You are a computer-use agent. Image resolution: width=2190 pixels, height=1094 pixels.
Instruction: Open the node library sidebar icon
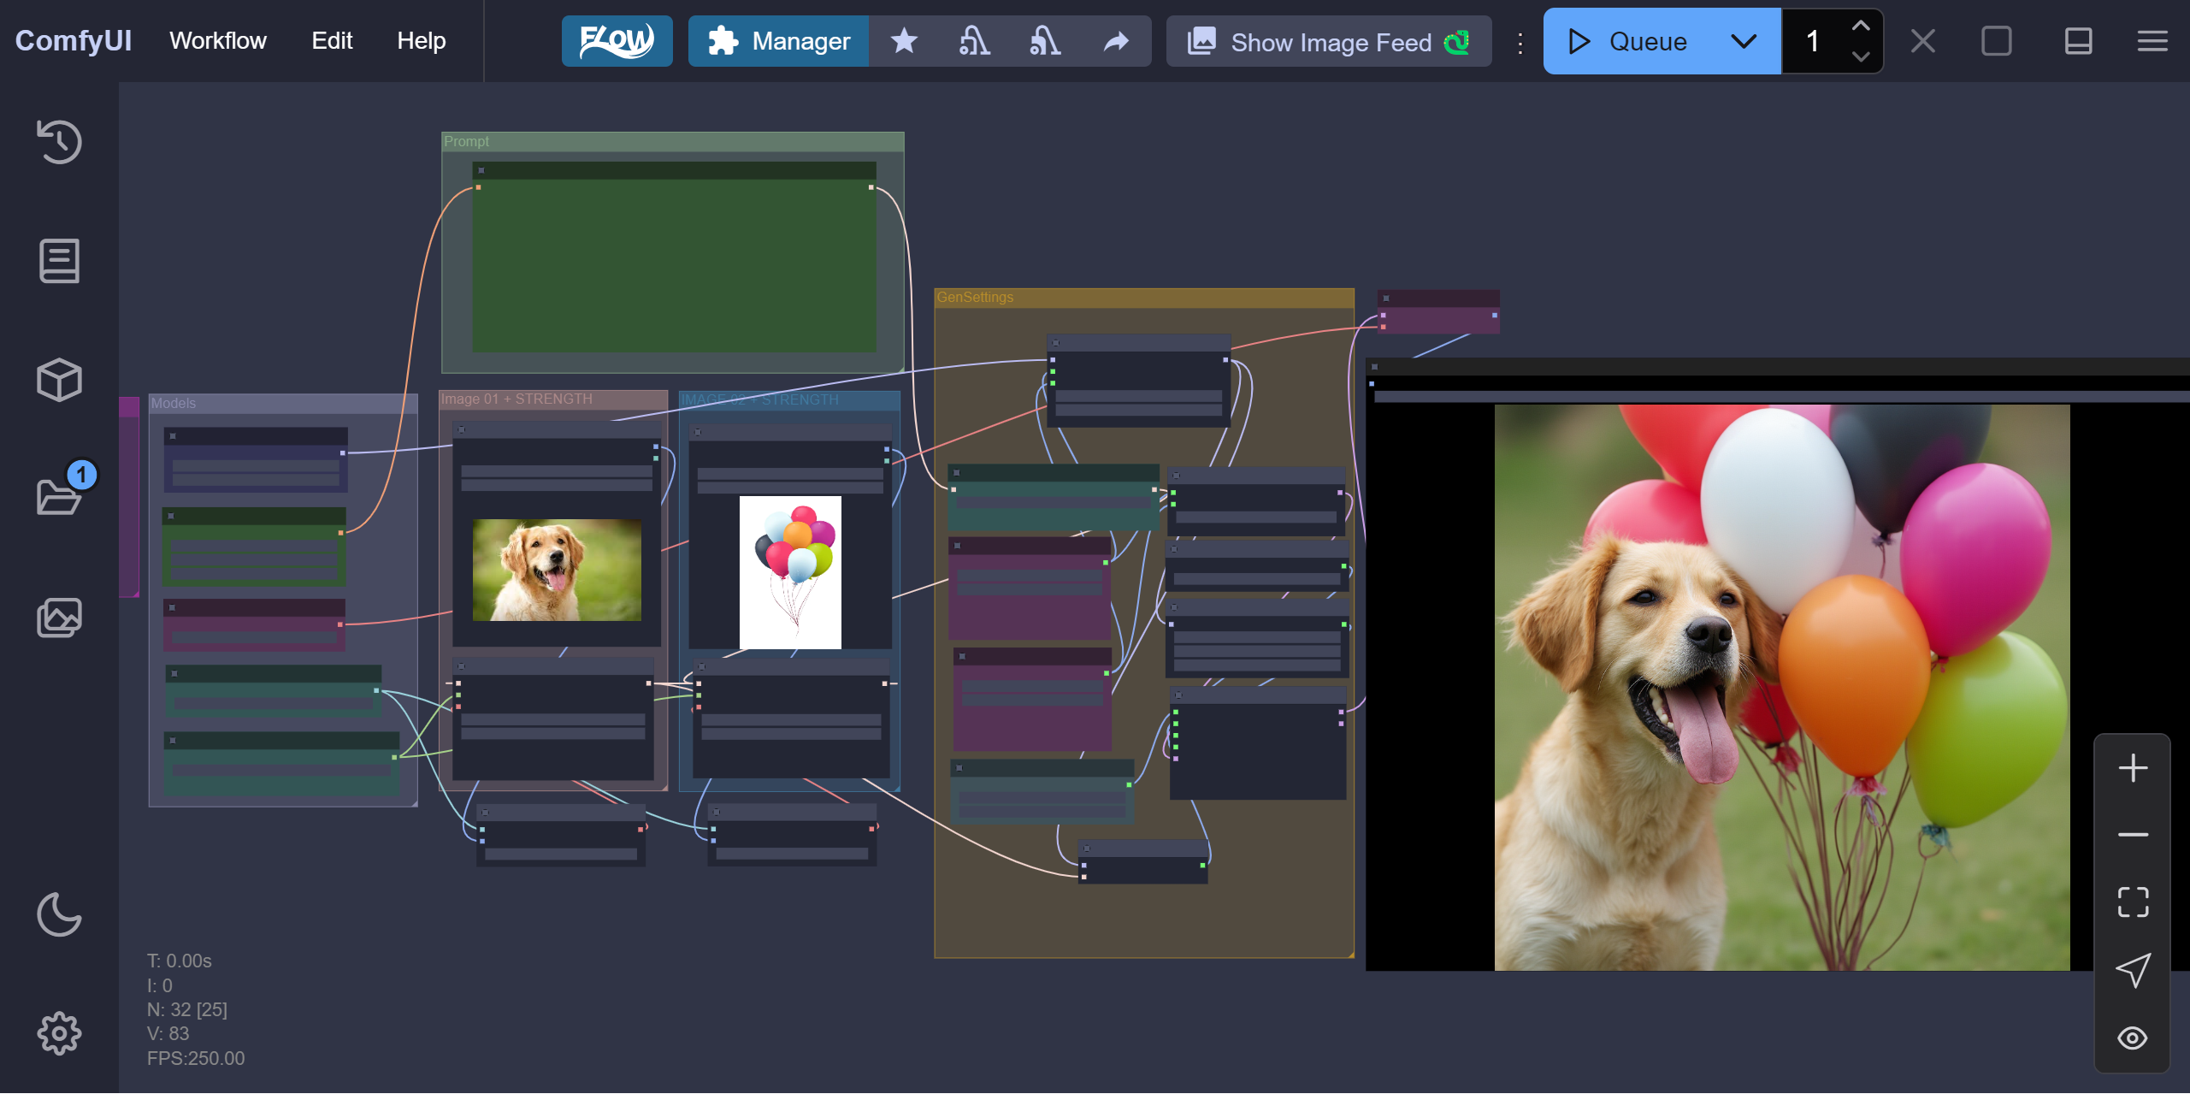pos(59,261)
